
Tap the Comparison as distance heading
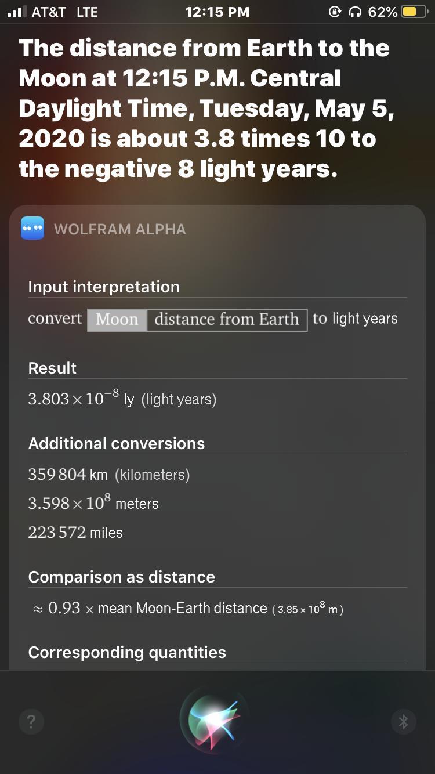pos(122,577)
